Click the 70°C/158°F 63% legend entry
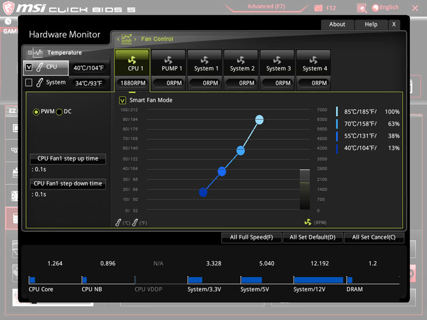This screenshot has height=320, width=427. point(368,124)
